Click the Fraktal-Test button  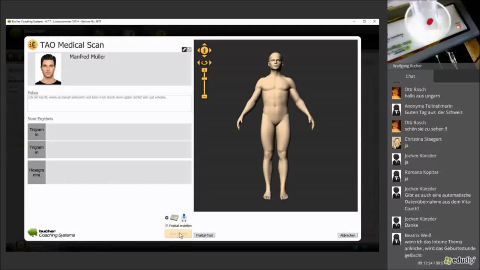coord(204,235)
